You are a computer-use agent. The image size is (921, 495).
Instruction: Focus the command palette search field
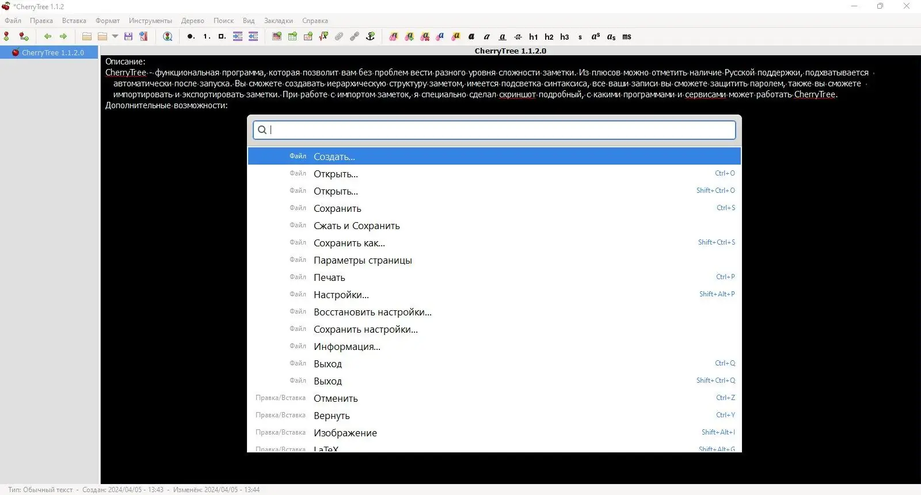[494, 130]
